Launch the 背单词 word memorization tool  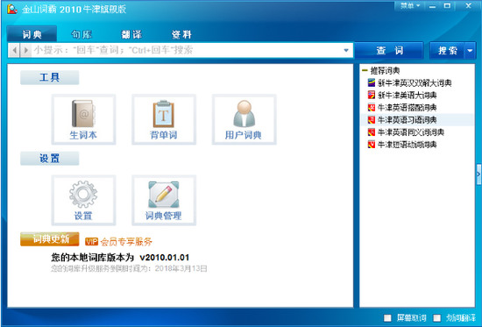[x=164, y=119]
